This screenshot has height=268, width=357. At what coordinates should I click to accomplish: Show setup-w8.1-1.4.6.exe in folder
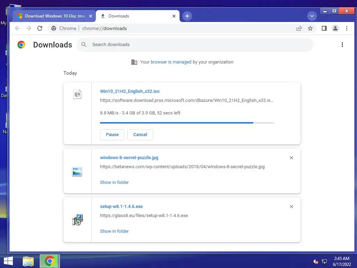(x=114, y=231)
